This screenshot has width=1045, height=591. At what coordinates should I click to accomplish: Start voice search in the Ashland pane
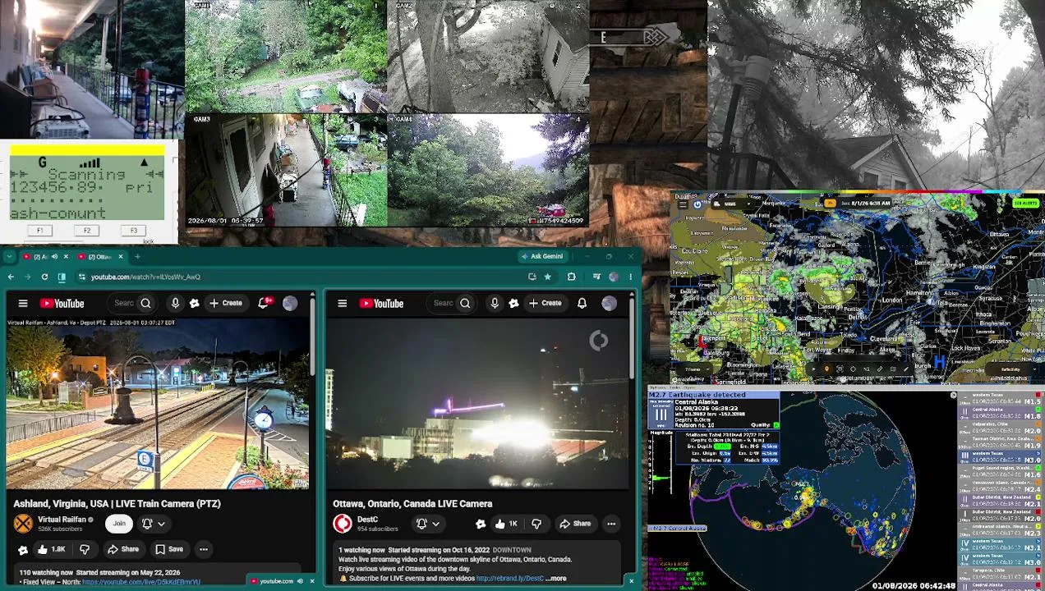click(175, 304)
